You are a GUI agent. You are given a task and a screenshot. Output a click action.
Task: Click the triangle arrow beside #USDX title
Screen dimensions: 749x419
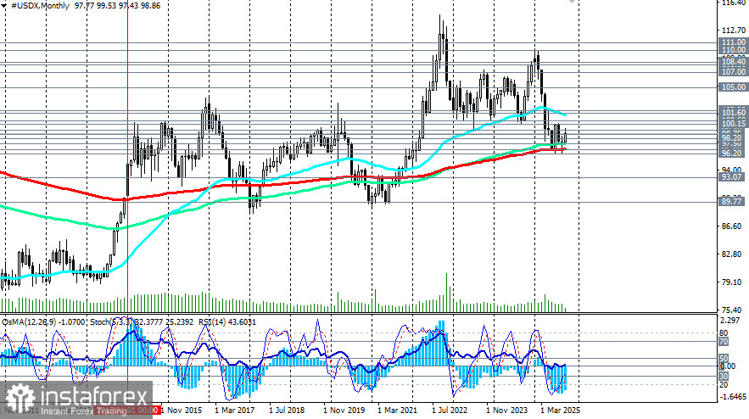pyautogui.click(x=4, y=6)
